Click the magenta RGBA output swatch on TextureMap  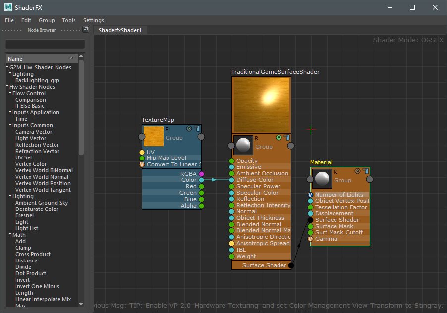pyautogui.click(x=202, y=174)
